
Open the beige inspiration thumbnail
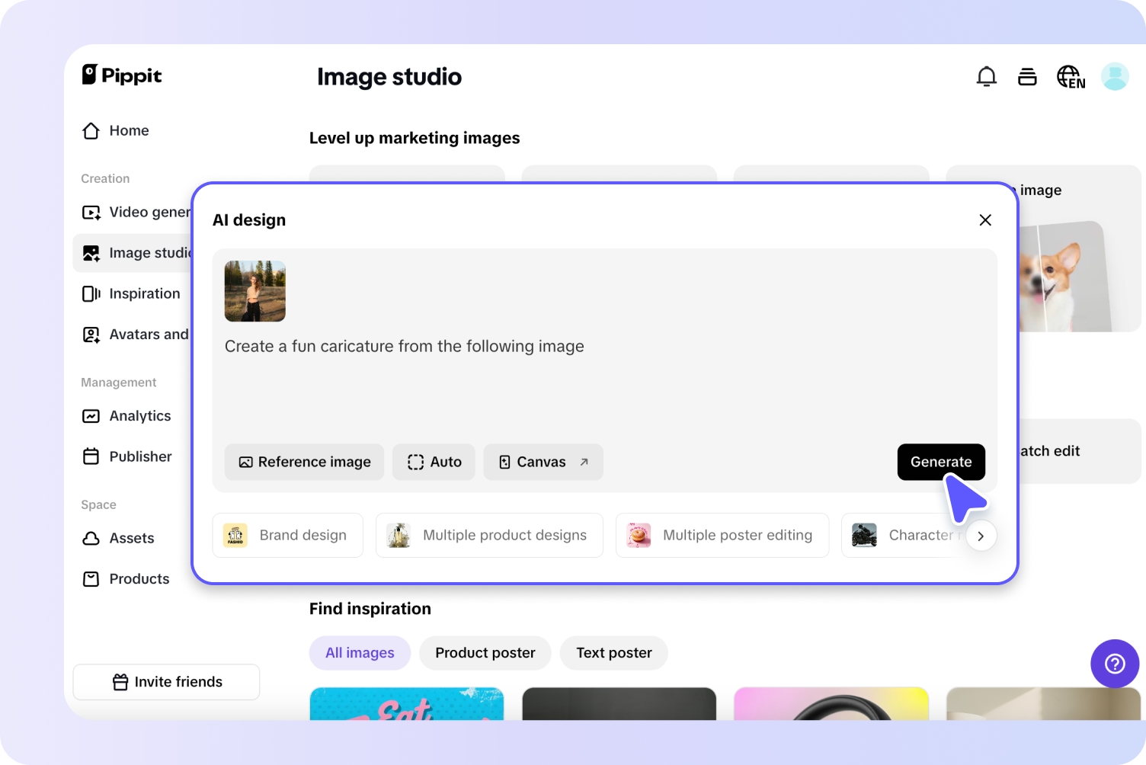1044,704
